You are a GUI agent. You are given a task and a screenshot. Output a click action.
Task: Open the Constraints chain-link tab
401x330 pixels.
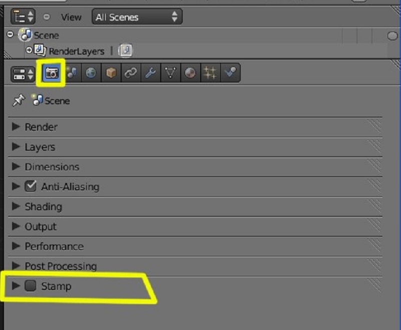point(131,73)
